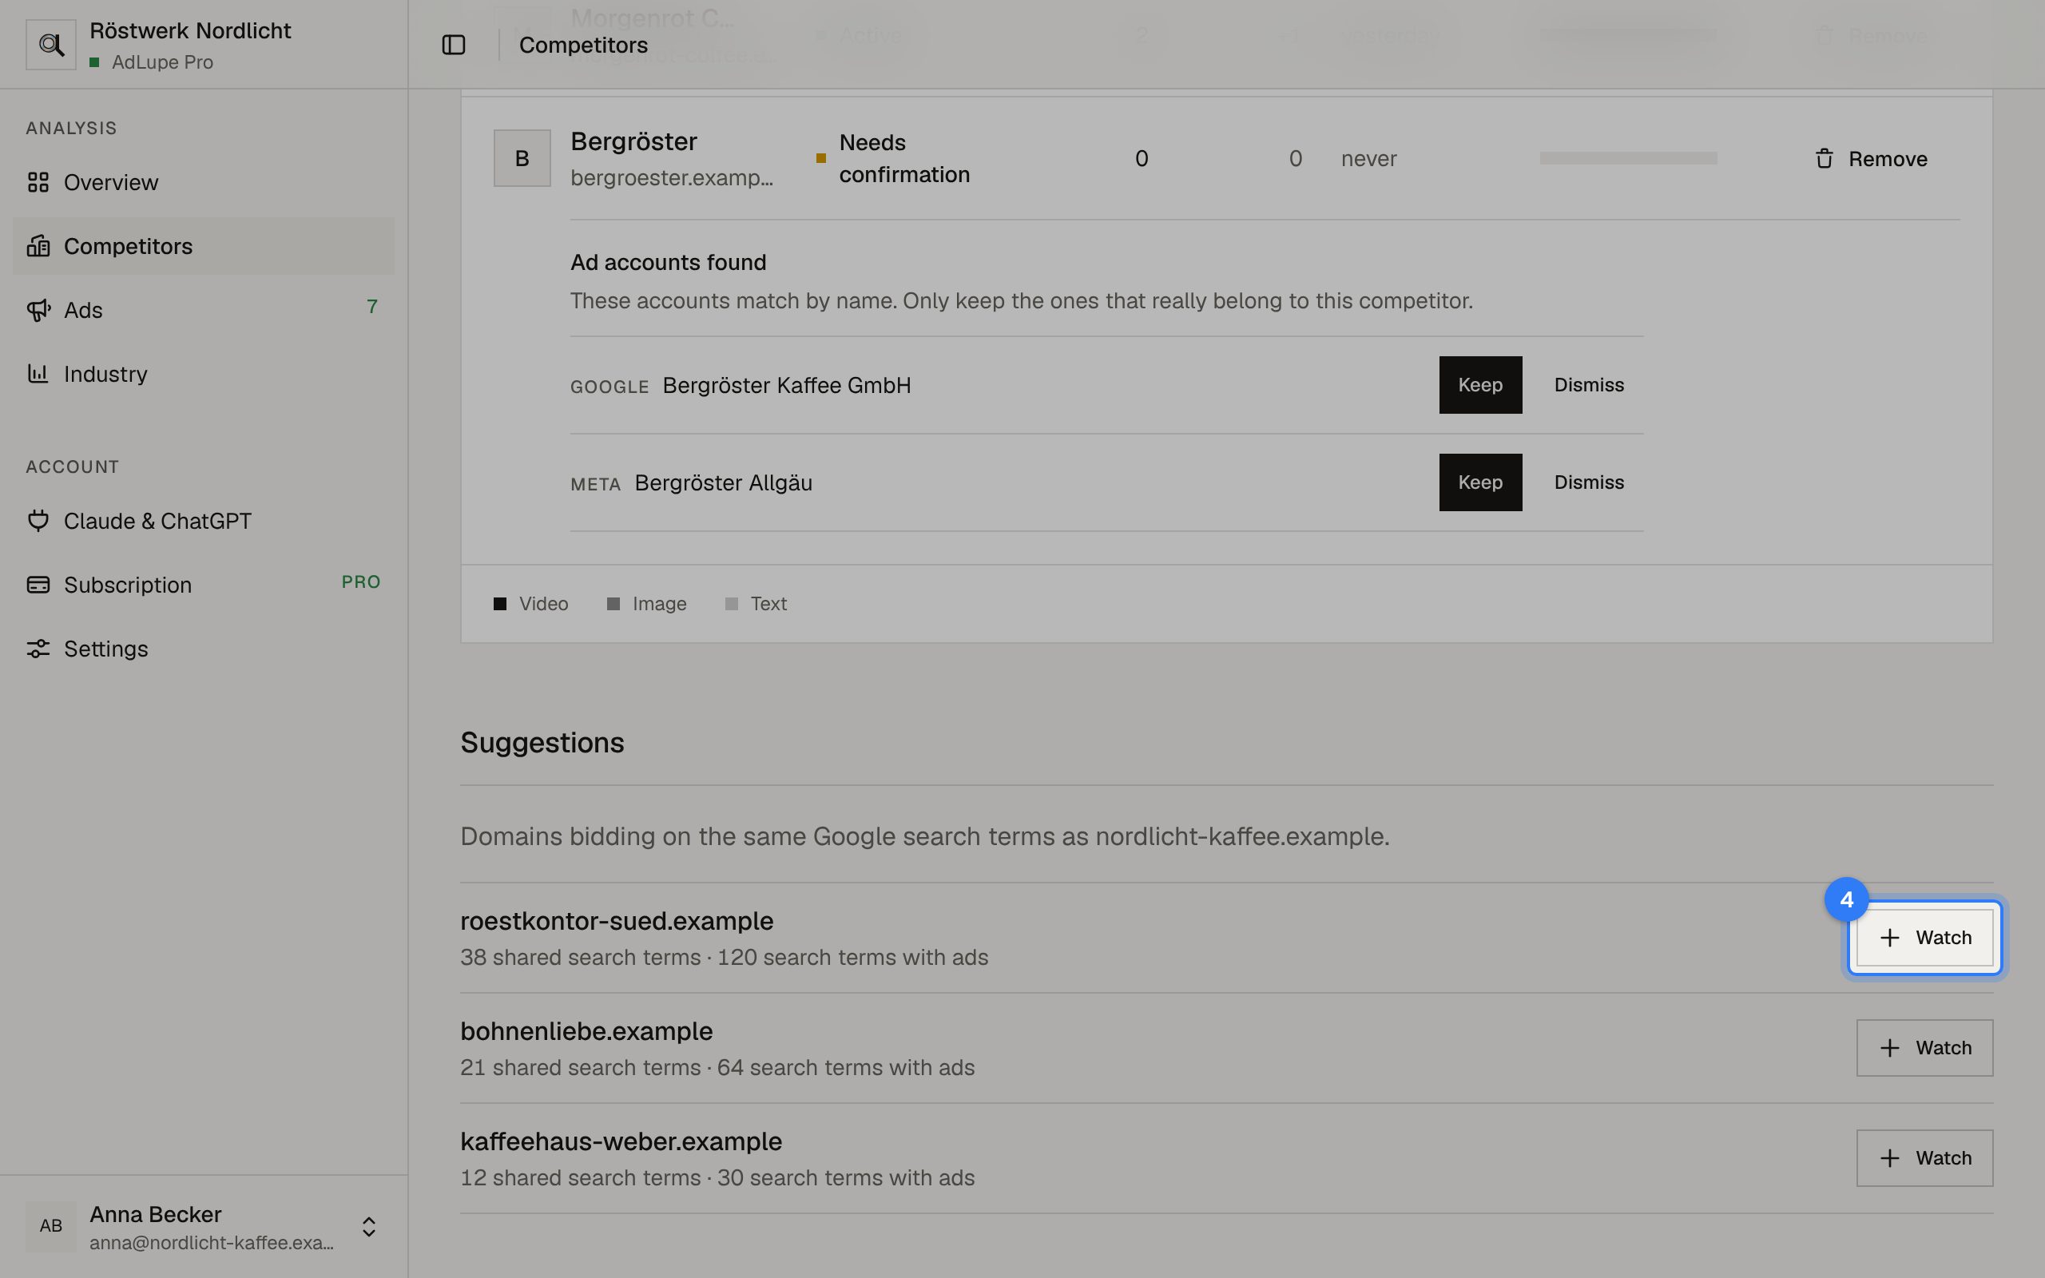Open the Ads section
This screenshot has height=1278, width=2045.
(204, 310)
